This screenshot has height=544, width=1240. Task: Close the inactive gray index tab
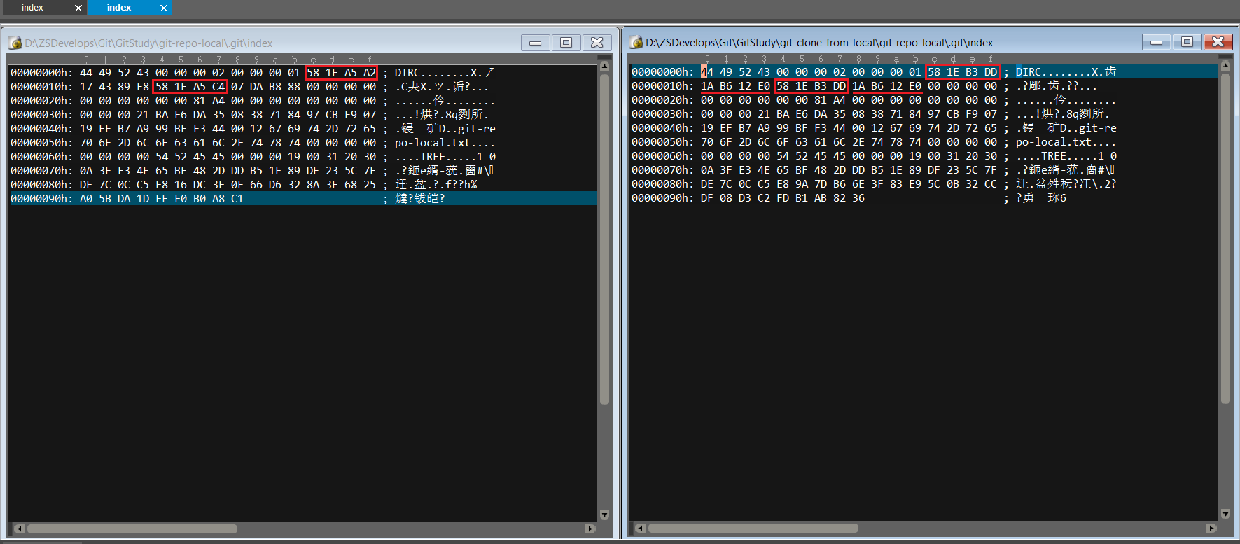coord(78,8)
